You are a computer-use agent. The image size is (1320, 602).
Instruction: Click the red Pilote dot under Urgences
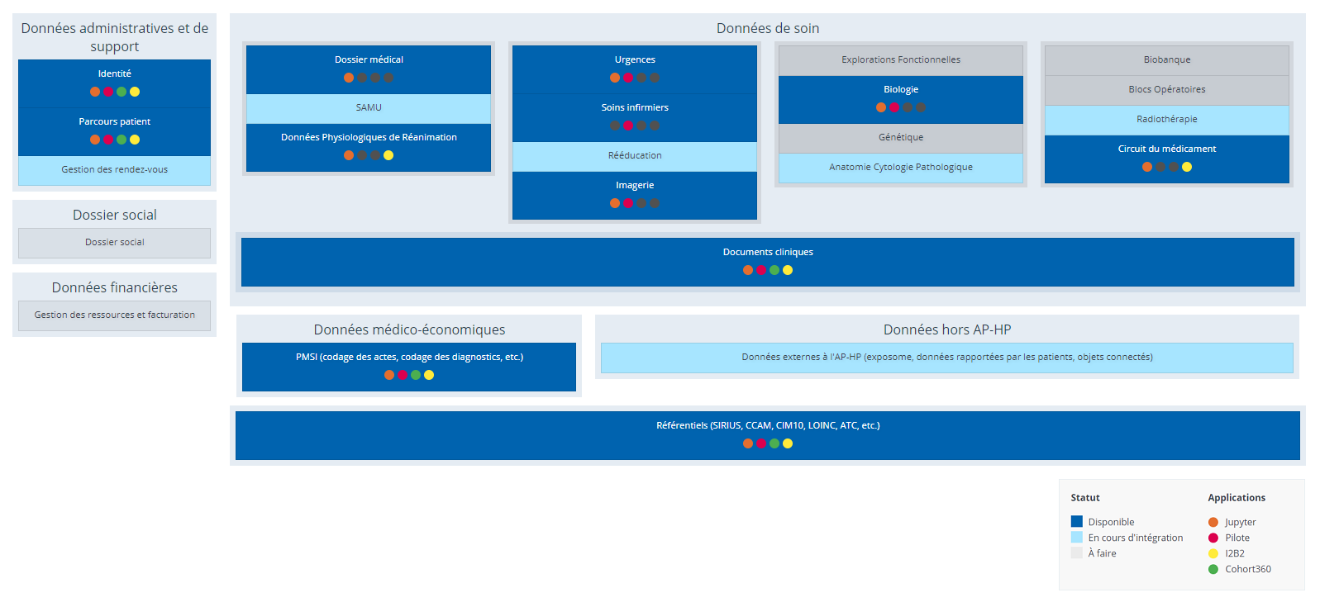pos(628,78)
